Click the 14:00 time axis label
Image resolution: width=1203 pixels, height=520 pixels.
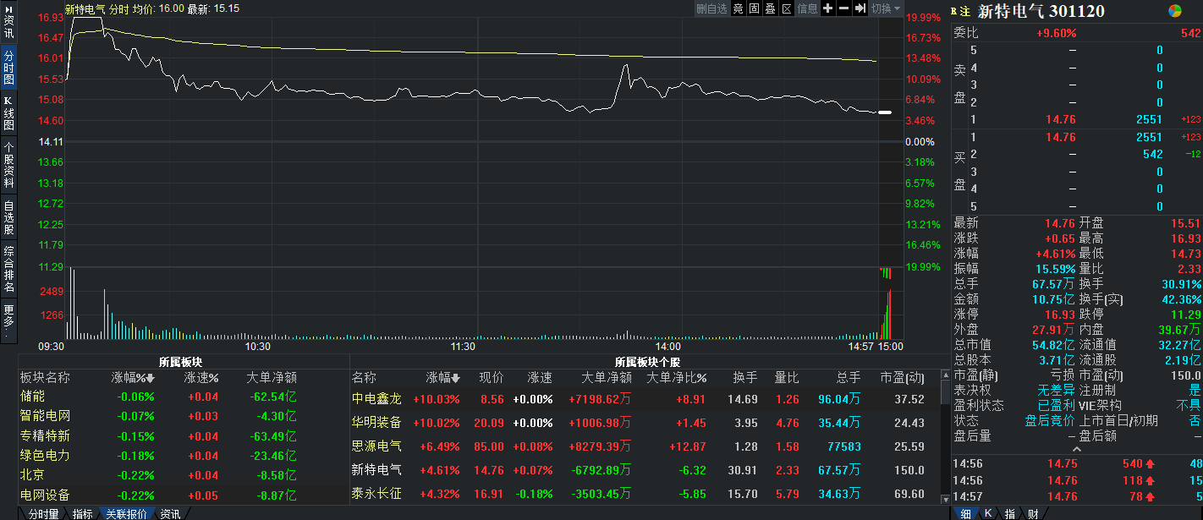point(668,347)
